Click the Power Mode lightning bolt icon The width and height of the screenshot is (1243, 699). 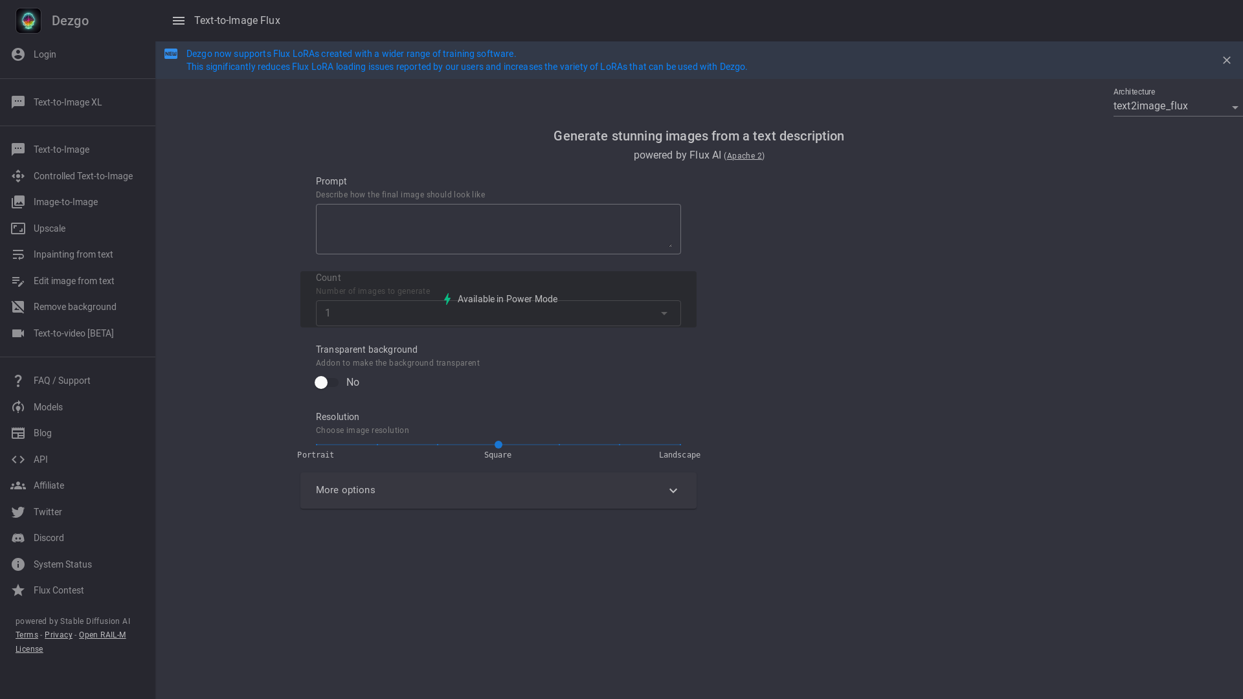pos(447,299)
